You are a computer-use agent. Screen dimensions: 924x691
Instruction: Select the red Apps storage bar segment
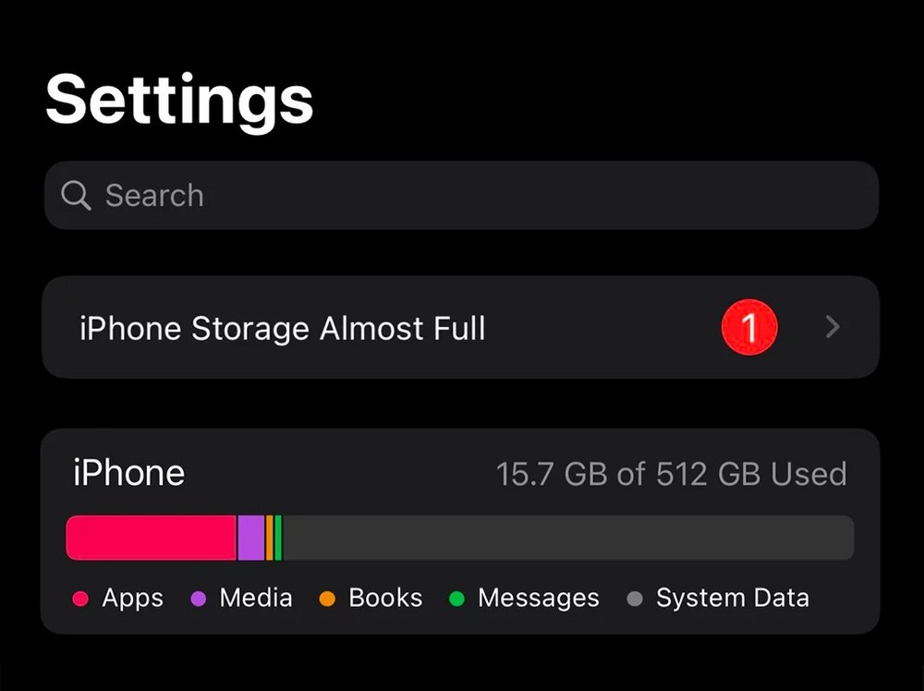pos(151,538)
